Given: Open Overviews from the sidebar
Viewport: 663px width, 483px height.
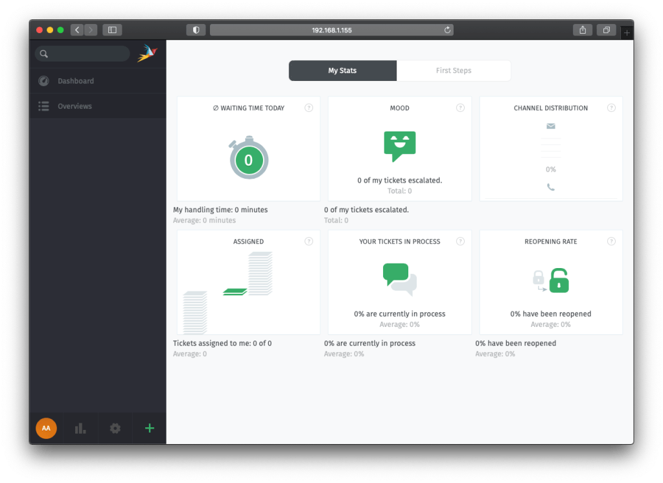Looking at the screenshot, I should (75, 106).
